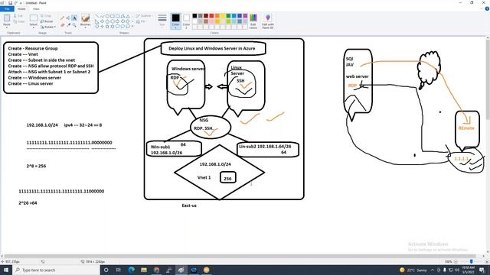Select the Eraser tool

[x=62, y=25]
